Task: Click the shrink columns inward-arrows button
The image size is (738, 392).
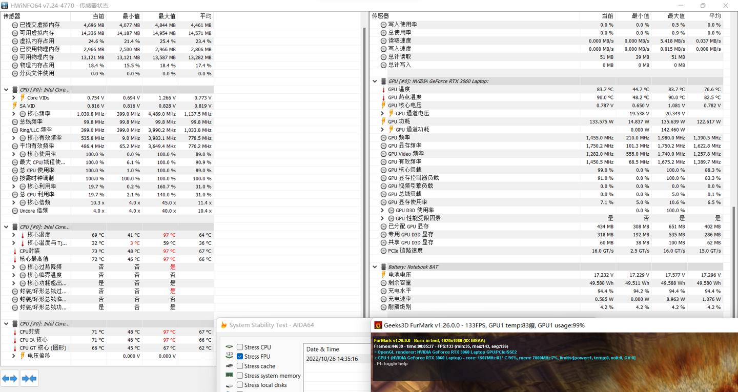Action: click(x=29, y=379)
